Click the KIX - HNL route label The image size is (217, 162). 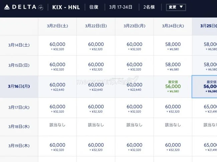pyautogui.click(x=66, y=7)
